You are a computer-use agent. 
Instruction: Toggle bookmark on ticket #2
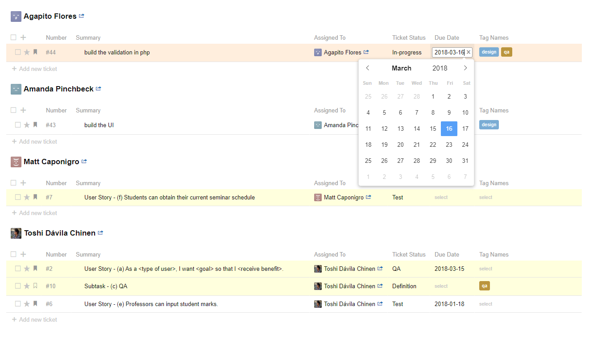tap(35, 269)
